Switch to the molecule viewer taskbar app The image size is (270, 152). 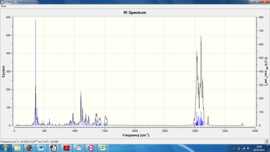click(x=54, y=148)
